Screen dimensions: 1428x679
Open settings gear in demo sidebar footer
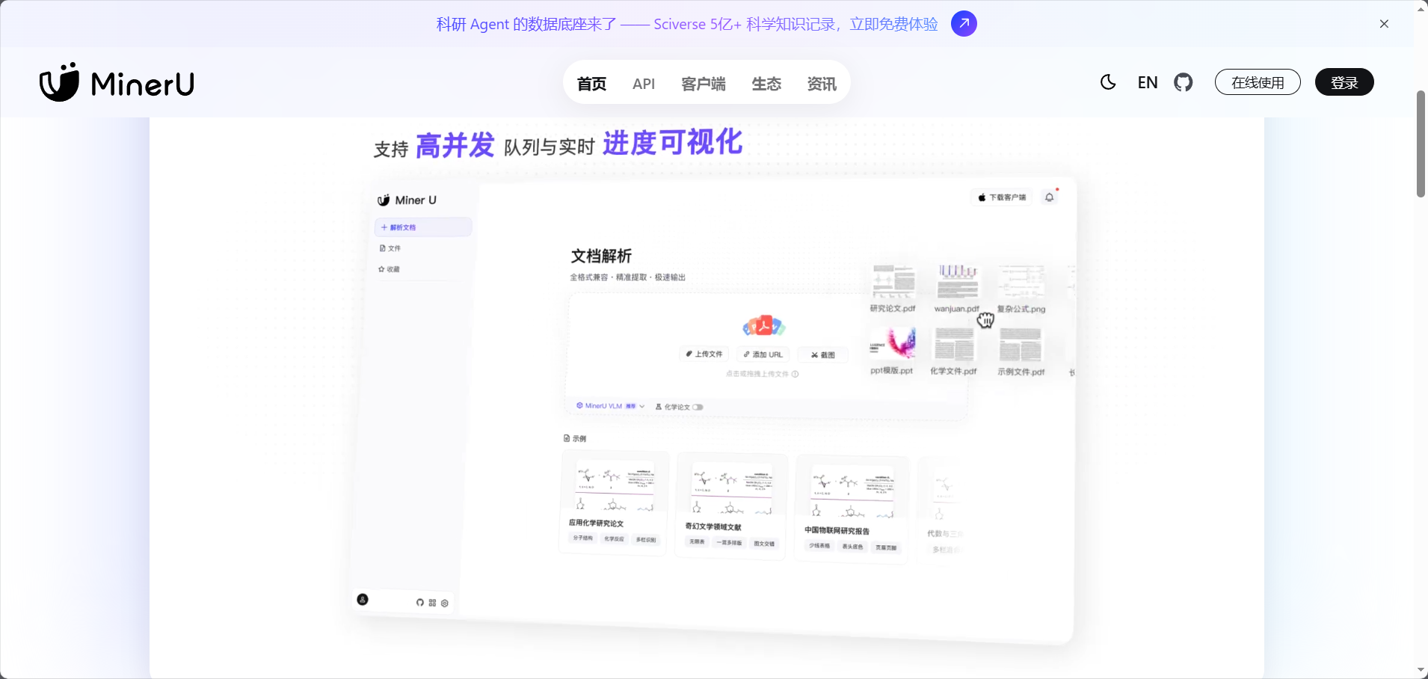pos(445,603)
